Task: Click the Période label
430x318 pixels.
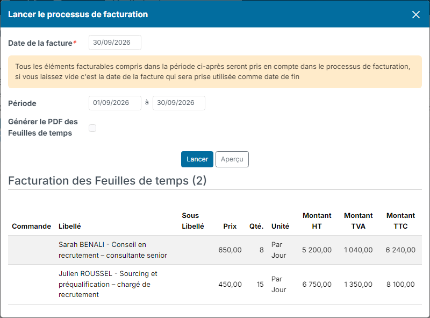Action: coord(22,103)
